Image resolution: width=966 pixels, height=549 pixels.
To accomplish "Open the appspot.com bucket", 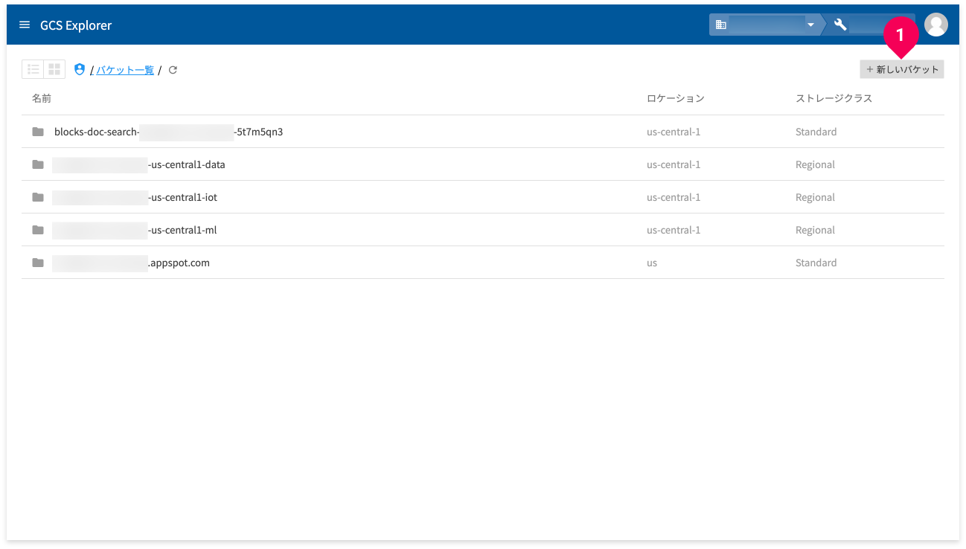I will pos(131,263).
